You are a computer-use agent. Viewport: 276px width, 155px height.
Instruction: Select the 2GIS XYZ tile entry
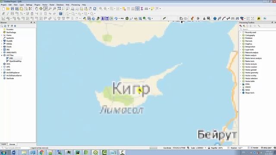pyautogui.click(x=11, y=58)
